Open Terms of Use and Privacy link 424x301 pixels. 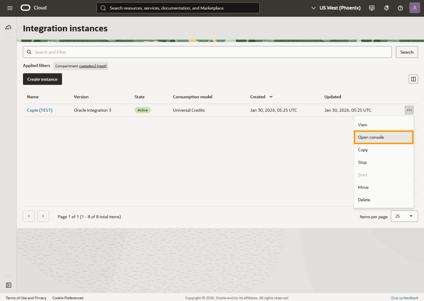coord(26,298)
